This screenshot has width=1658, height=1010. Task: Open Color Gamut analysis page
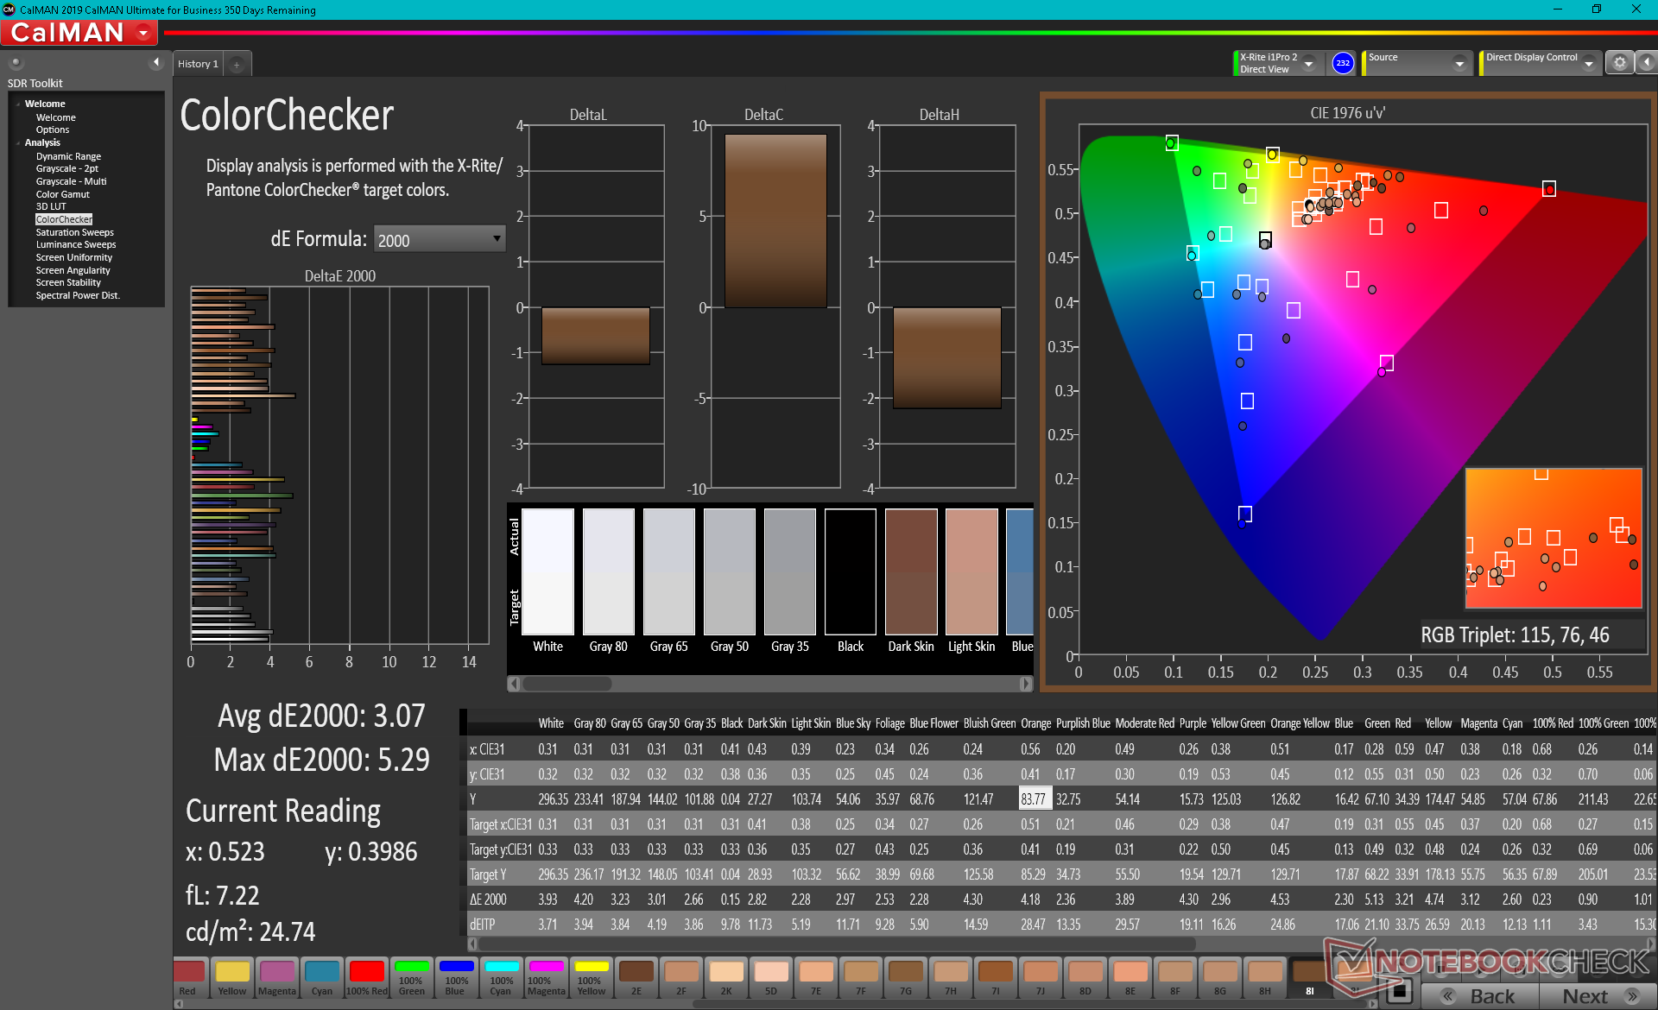click(62, 194)
